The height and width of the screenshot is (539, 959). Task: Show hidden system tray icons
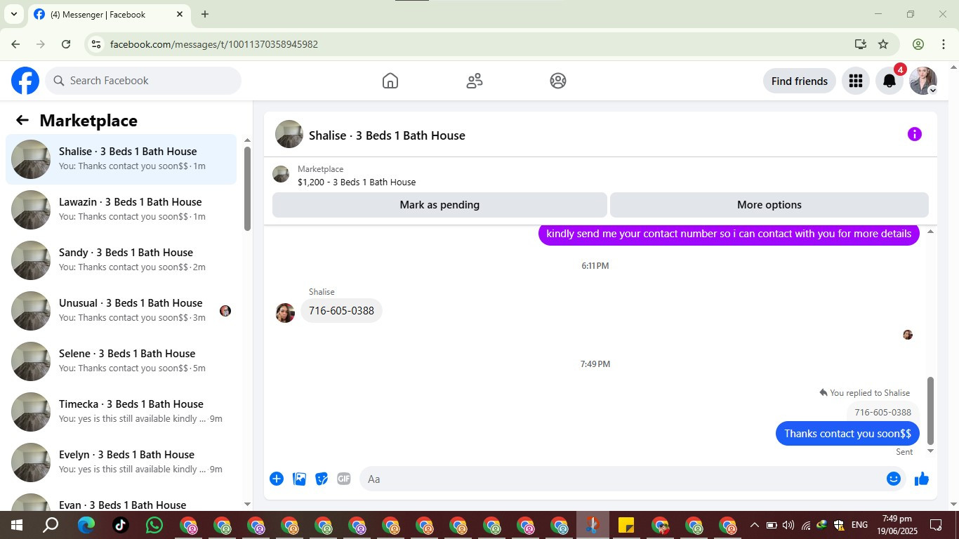pyautogui.click(x=754, y=525)
